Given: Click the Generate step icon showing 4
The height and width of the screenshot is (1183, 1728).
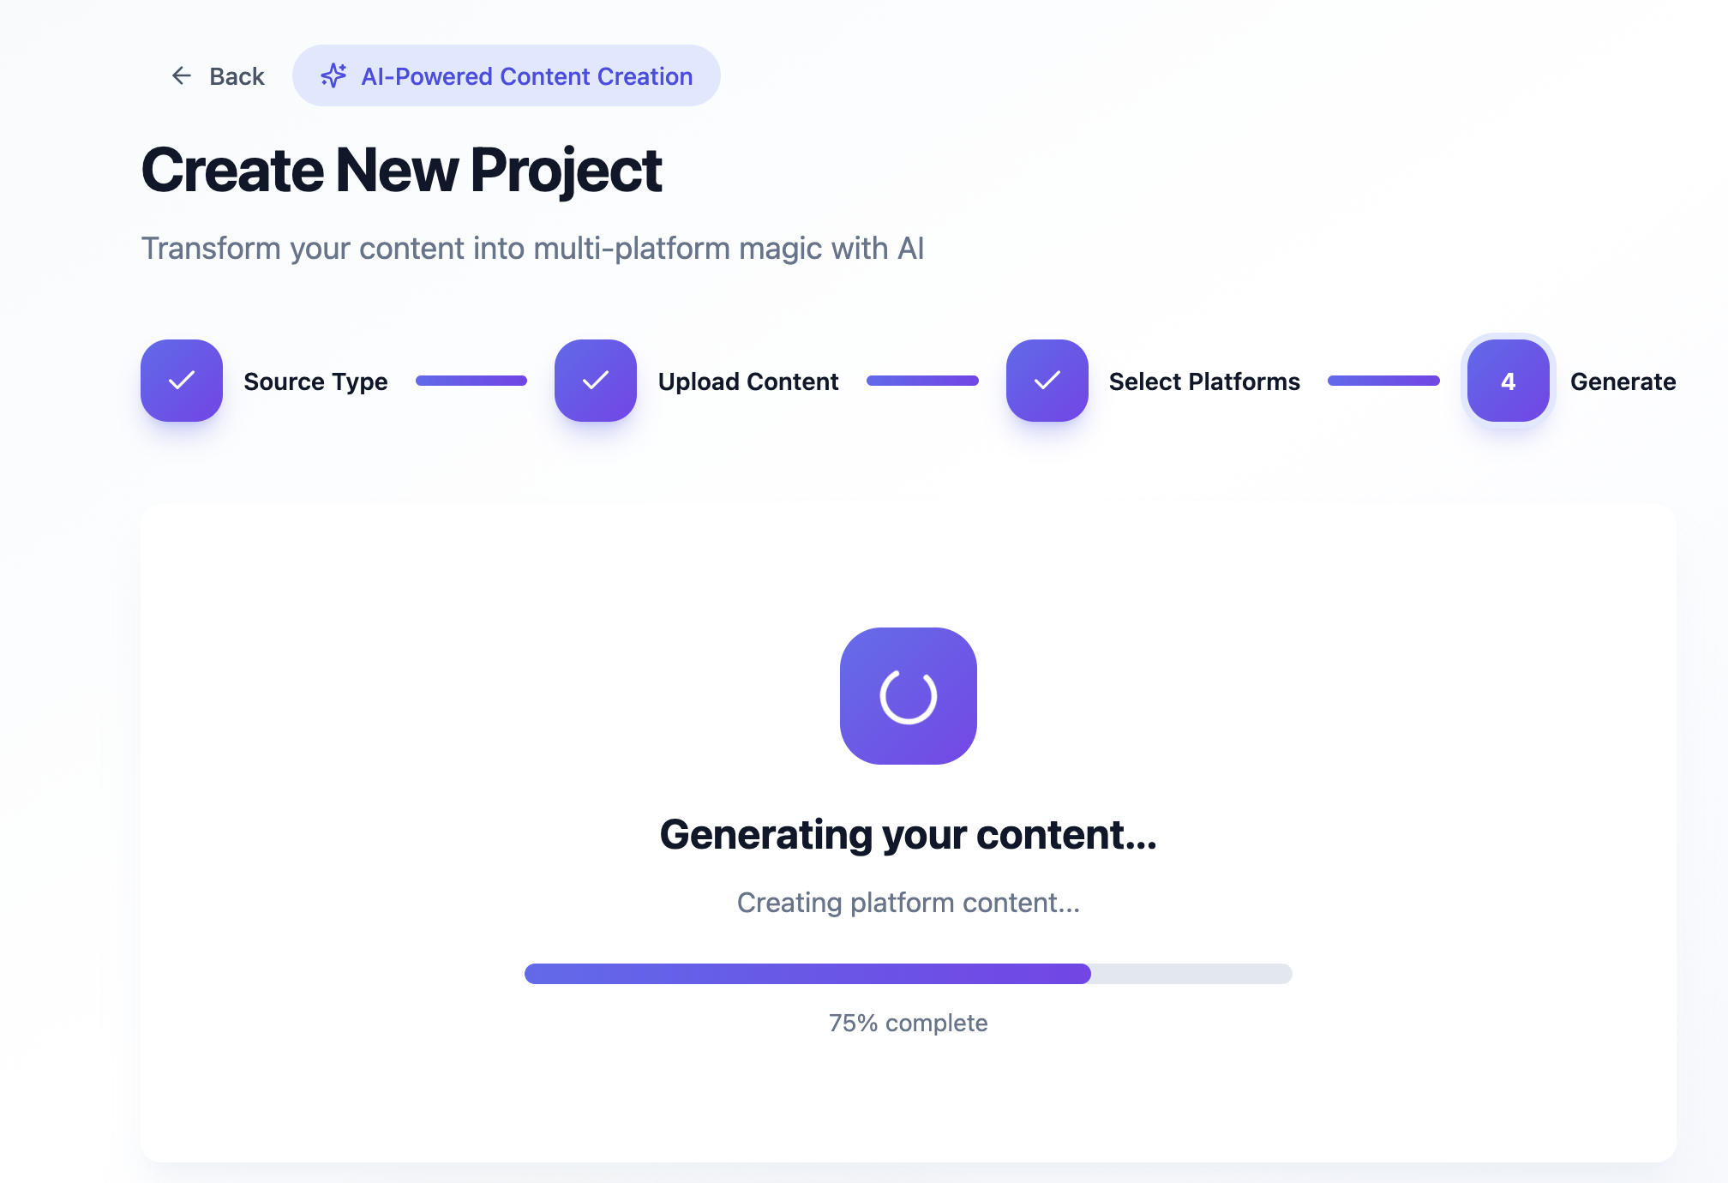Looking at the screenshot, I should coord(1508,381).
